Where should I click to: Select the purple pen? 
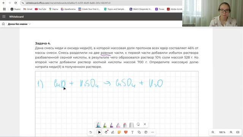point(112,125)
